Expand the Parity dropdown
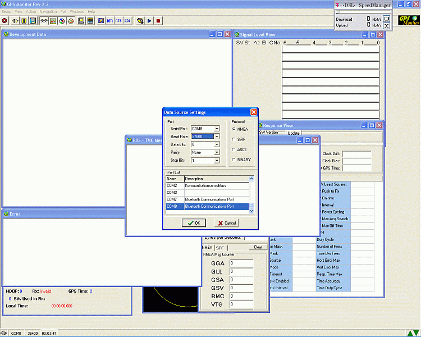The image size is (421, 337). [x=217, y=152]
